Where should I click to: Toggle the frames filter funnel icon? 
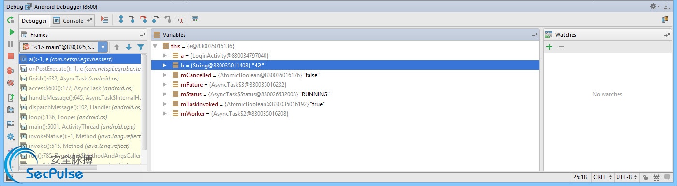(141, 47)
